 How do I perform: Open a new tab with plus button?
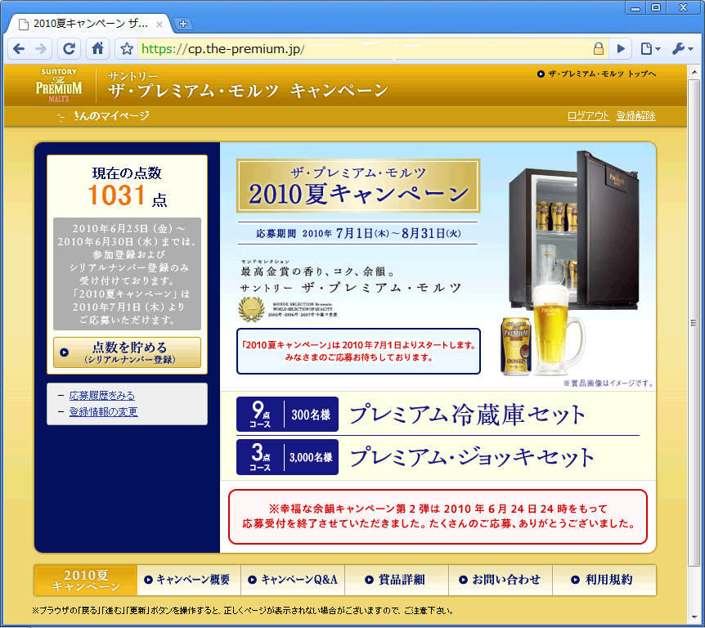point(183,24)
